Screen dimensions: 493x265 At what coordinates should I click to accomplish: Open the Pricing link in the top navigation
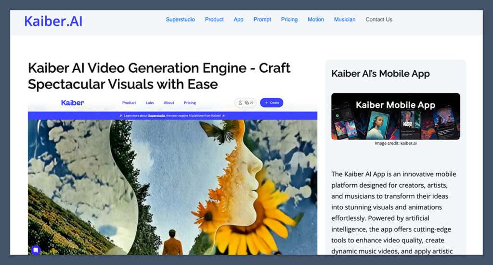(289, 19)
